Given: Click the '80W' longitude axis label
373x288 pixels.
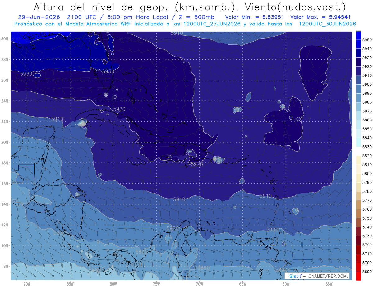Looking at the screenshot, I should (x=113, y=284).
